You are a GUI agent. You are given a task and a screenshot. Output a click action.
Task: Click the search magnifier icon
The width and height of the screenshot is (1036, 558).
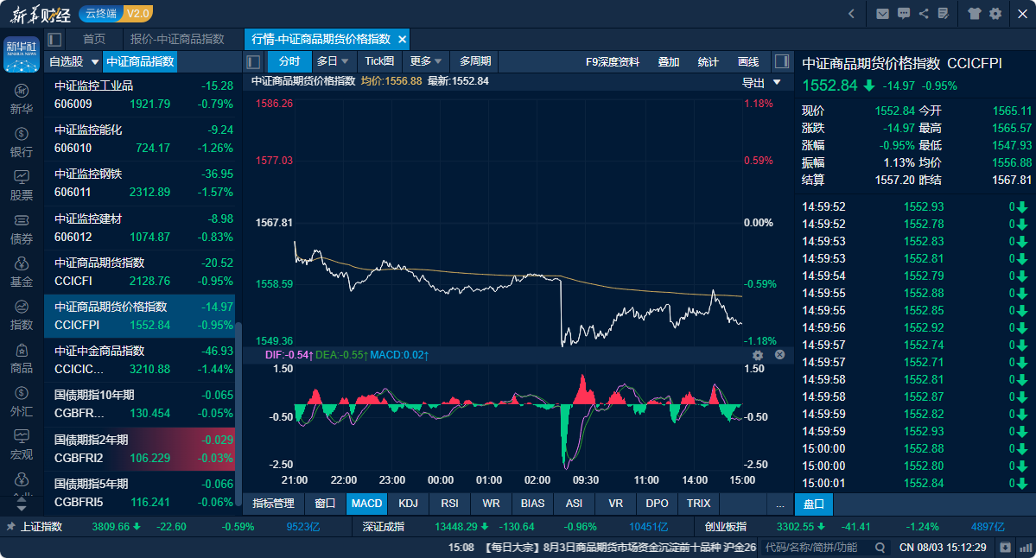(x=880, y=548)
